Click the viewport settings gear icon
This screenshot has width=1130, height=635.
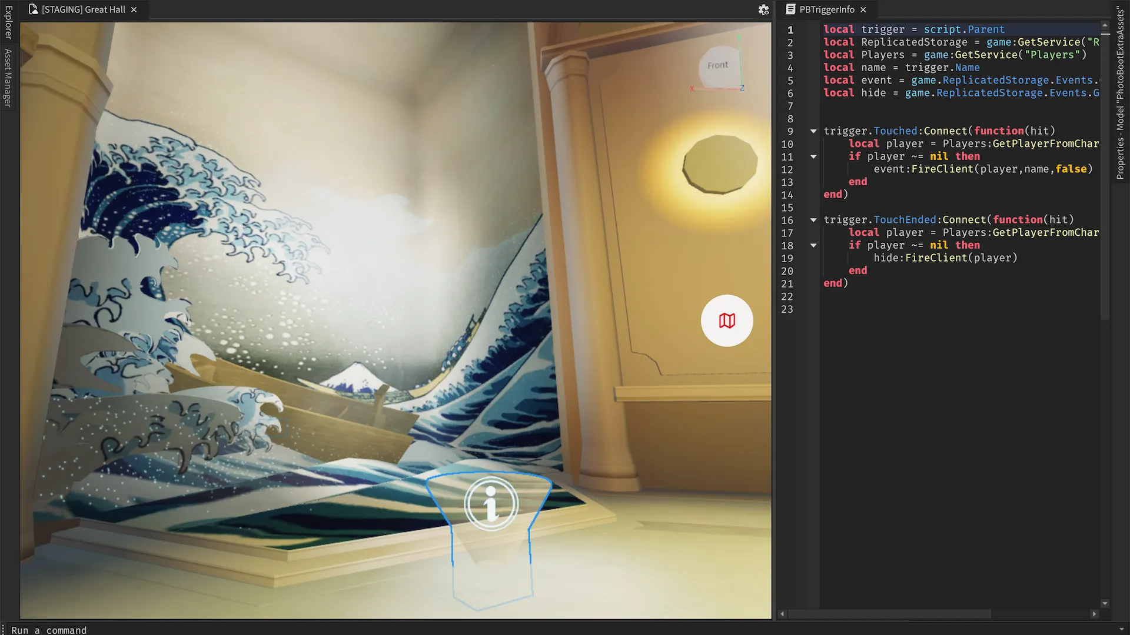pyautogui.click(x=763, y=10)
